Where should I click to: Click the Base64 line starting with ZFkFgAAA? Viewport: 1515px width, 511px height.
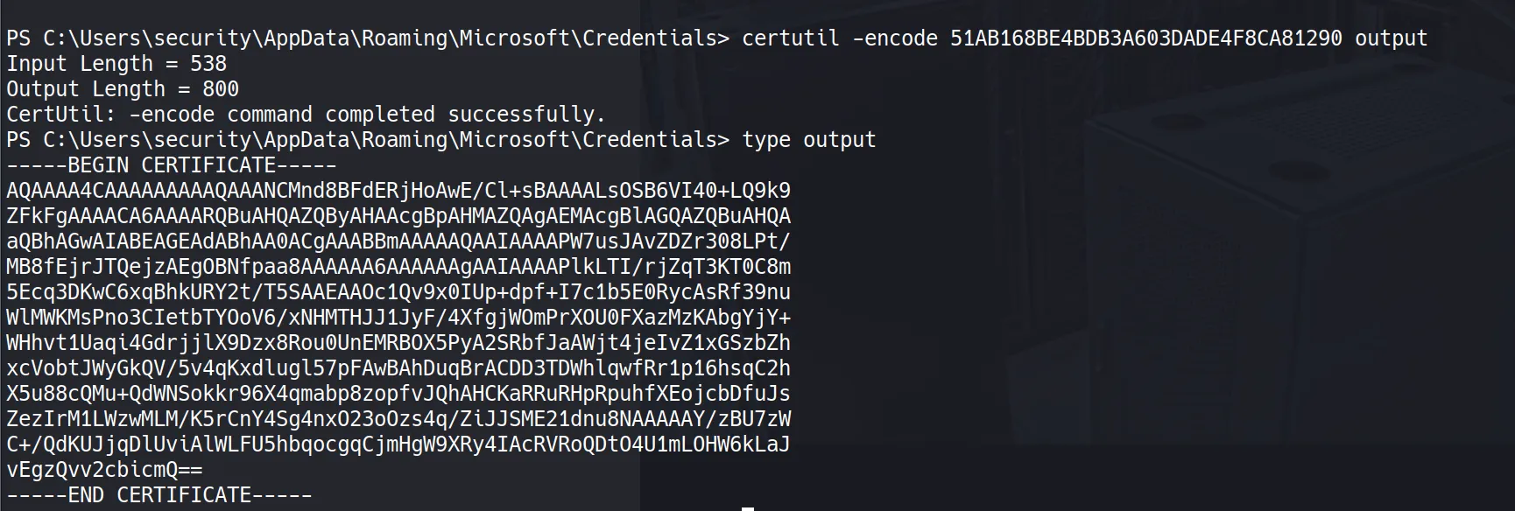(x=398, y=216)
